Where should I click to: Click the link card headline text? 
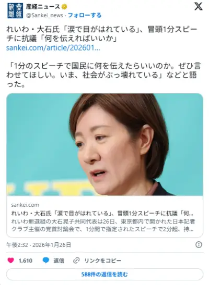pos(102,213)
